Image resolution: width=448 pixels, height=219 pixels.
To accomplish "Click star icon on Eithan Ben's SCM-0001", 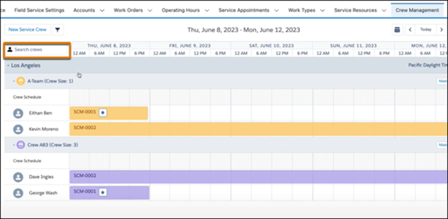I will 103,113.
